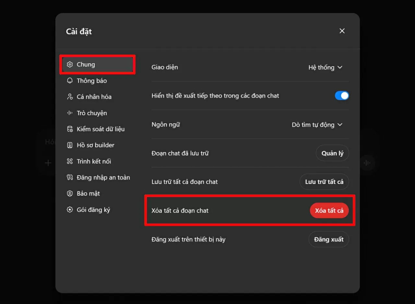Click the Lưu trữ tất cả button

(324, 182)
